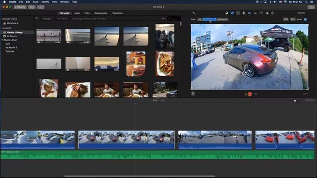Switch to the Audio tab
317x178 pixels.
pos(77,13)
